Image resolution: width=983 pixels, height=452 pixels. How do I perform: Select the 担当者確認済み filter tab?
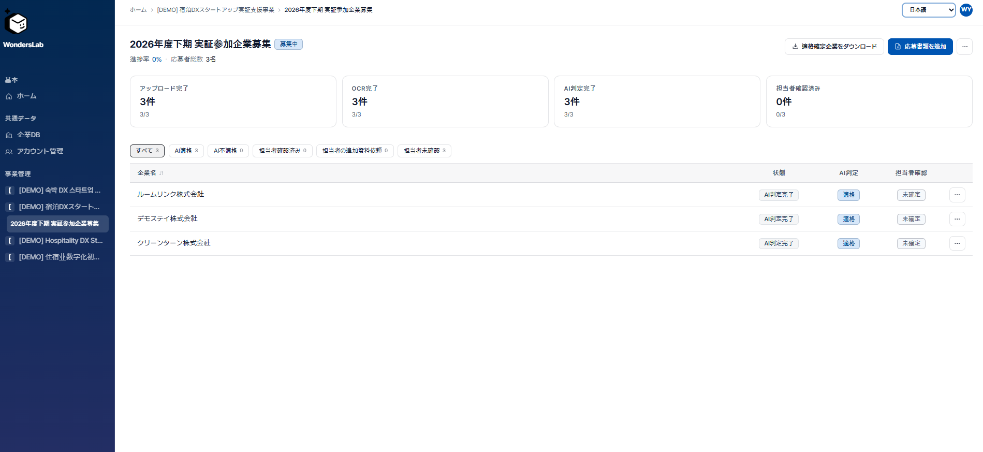(x=283, y=151)
